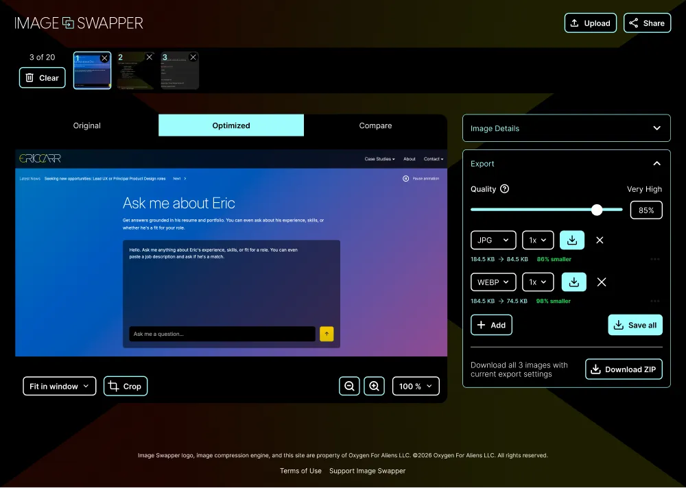Viewport: 686px width, 488px height.
Task: Open the JPG format dropdown
Action: pyautogui.click(x=493, y=240)
